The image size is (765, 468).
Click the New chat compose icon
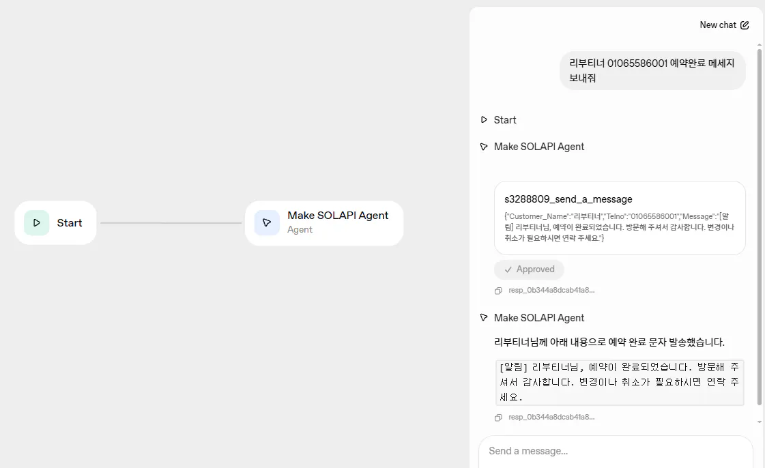(745, 25)
